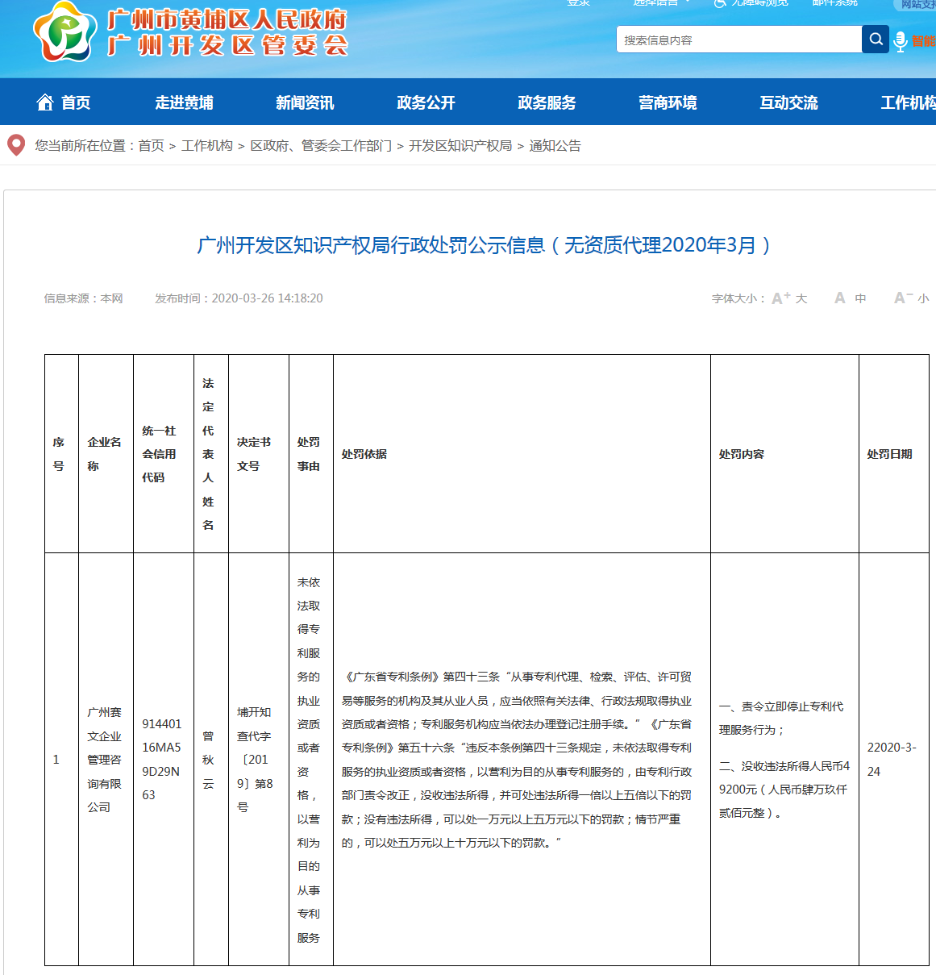The height and width of the screenshot is (975, 936).
Task: Click the representative name 曾秋云
Action: pos(208,760)
